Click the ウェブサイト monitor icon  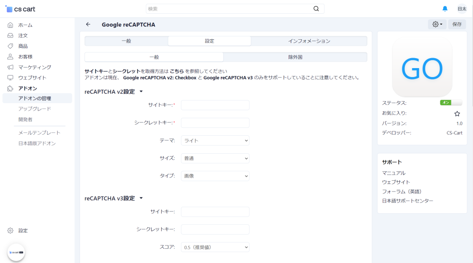click(x=10, y=78)
